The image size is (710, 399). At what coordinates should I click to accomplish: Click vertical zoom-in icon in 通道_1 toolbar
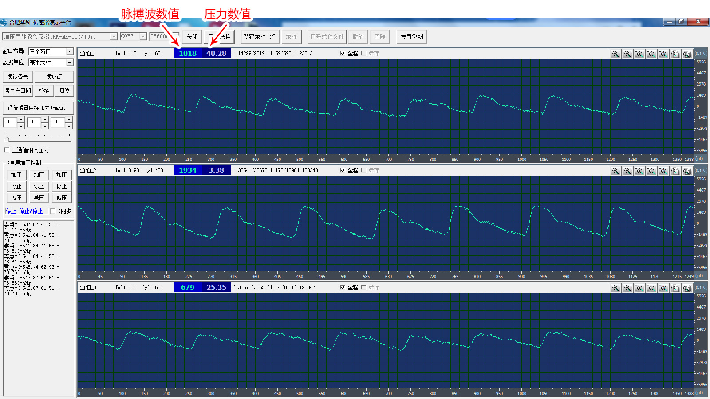point(639,54)
